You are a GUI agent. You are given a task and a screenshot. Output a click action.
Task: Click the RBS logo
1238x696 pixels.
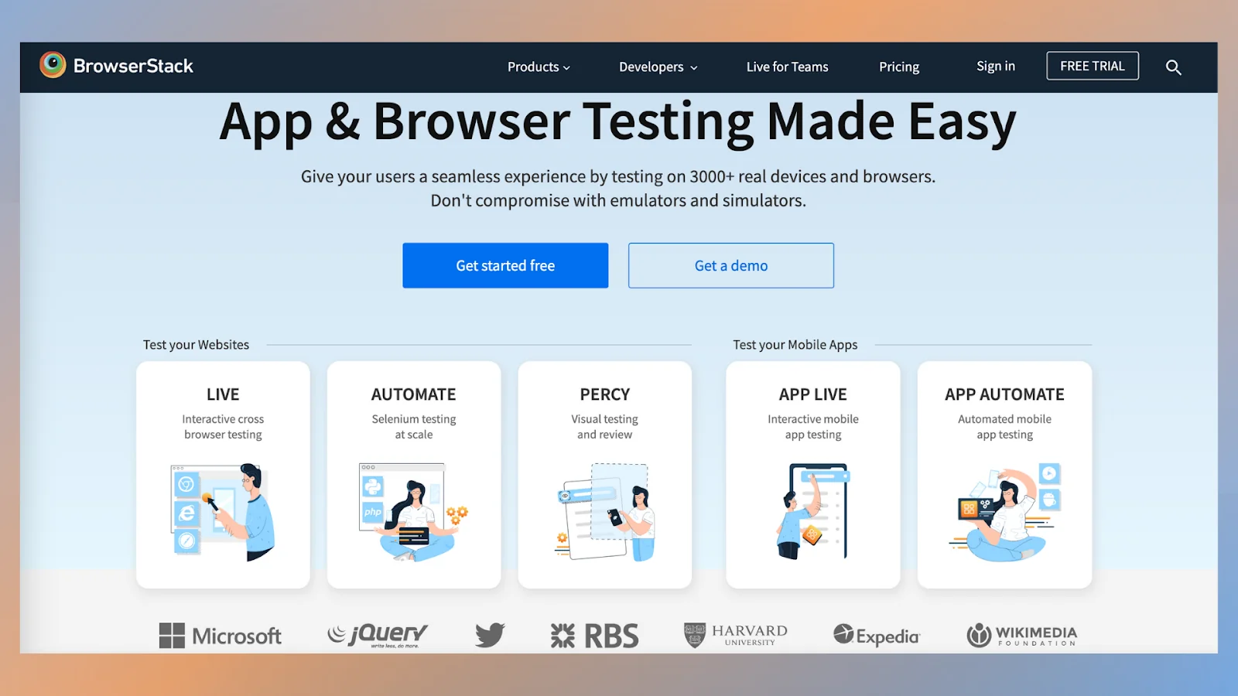[x=594, y=636]
